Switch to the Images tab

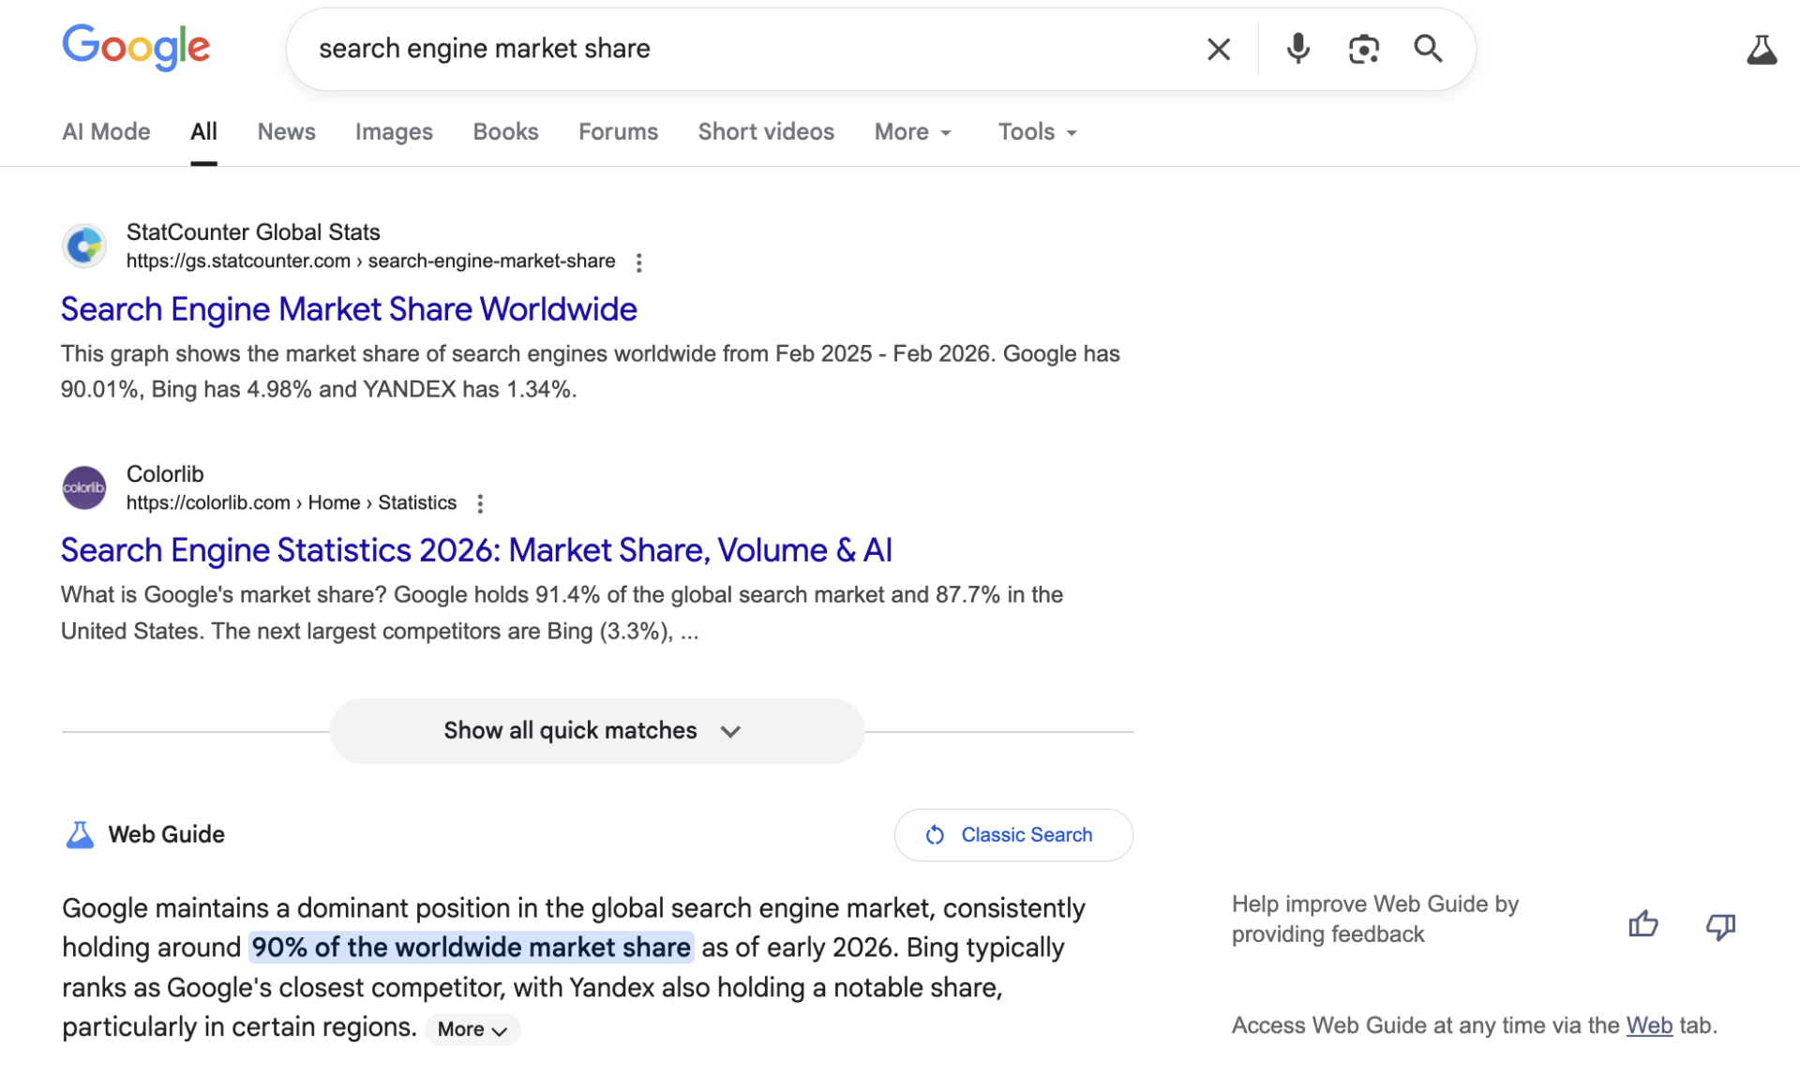[x=394, y=132]
